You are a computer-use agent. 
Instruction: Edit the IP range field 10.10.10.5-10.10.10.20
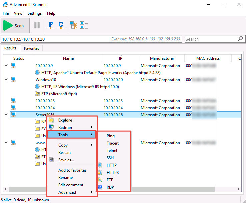coord(91,39)
